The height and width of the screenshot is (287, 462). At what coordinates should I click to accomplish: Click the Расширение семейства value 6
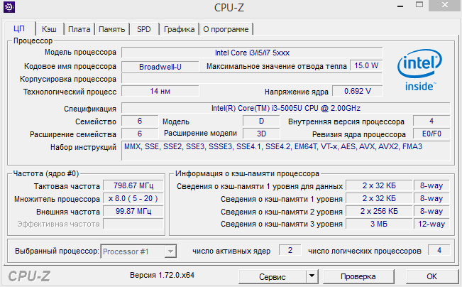point(140,134)
